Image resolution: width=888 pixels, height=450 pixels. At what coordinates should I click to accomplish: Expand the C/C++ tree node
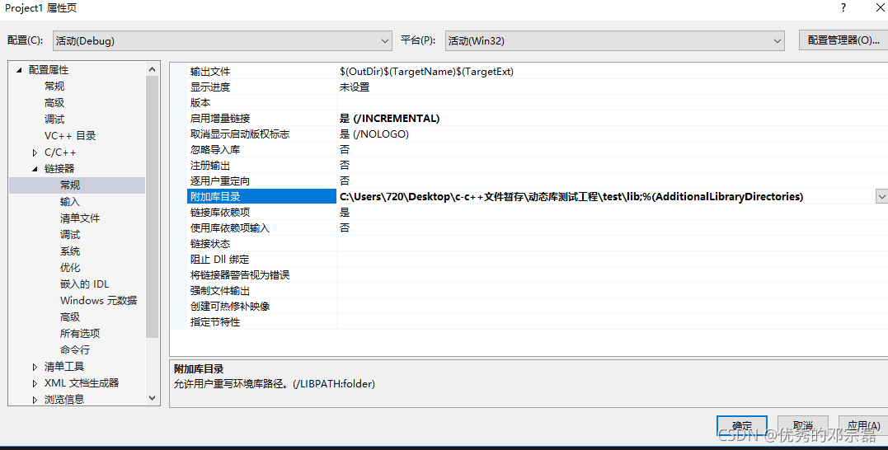[35, 152]
